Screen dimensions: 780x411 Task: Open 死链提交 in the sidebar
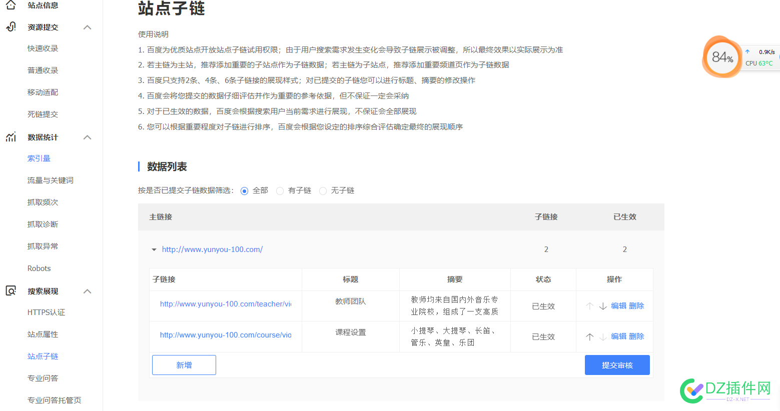pos(43,114)
